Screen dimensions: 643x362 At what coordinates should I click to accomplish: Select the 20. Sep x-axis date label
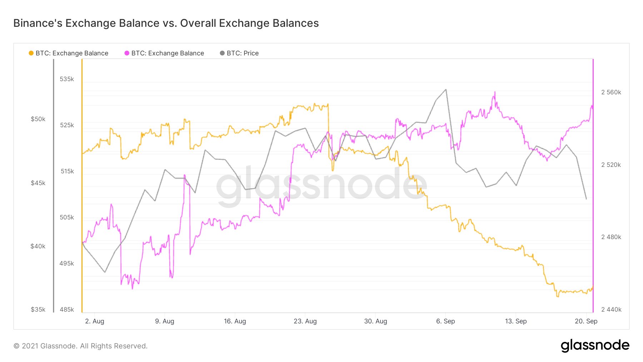click(x=586, y=321)
